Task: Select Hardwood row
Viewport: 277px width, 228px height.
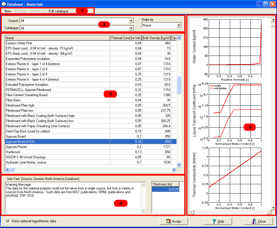Action: pyautogui.click(x=91, y=152)
